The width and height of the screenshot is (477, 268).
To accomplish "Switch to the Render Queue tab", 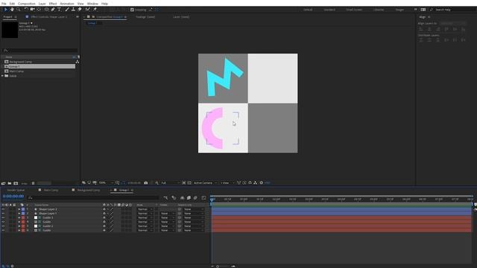I will (16, 191).
